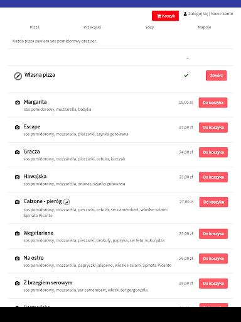Screen dimensions: 241x322
Task: Click camera icon for Z brzegiem serowym
Action: (17, 283)
